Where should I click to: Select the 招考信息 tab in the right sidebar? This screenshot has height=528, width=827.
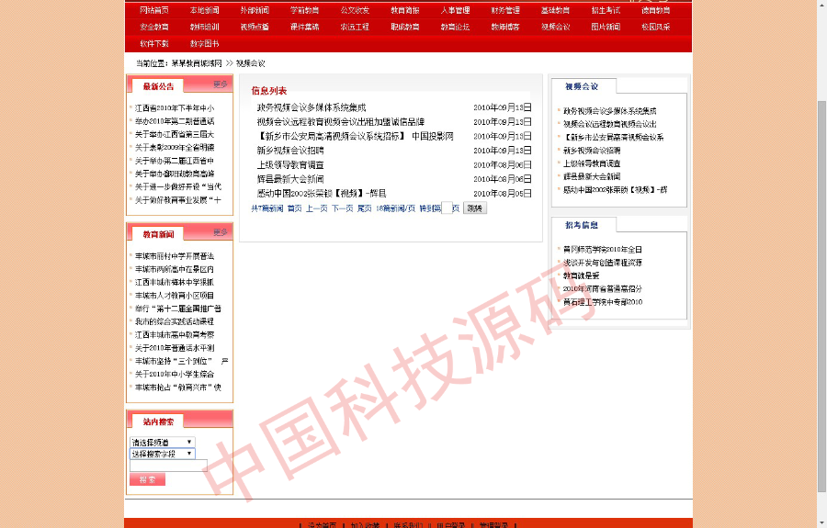tap(583, 225)
